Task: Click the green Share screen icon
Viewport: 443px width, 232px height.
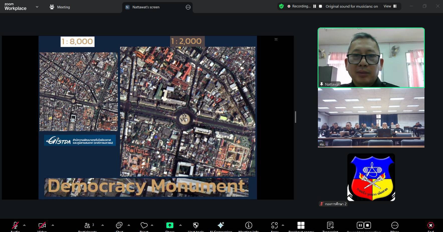Action: tap(170, 226)
